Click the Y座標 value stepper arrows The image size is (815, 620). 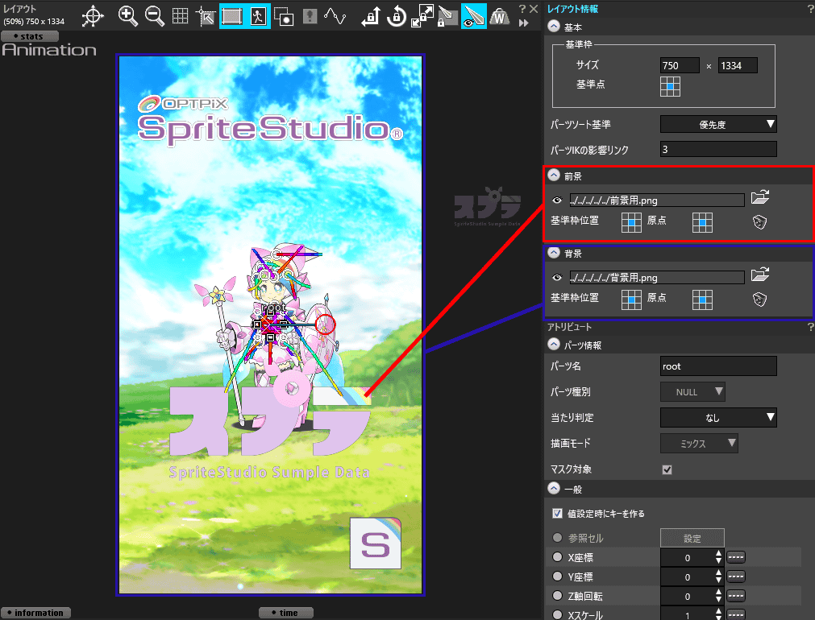[x=718, y=577]
